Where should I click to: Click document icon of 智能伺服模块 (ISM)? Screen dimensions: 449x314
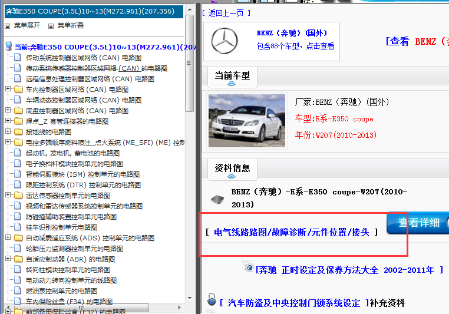click(x=18, y=174)
